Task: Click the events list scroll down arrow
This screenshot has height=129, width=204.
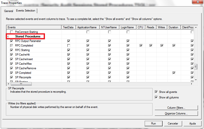Action: click(196, 80)
